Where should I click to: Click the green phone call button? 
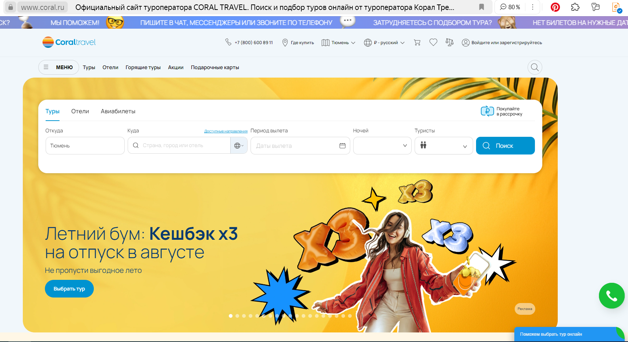tap(611, 296)
